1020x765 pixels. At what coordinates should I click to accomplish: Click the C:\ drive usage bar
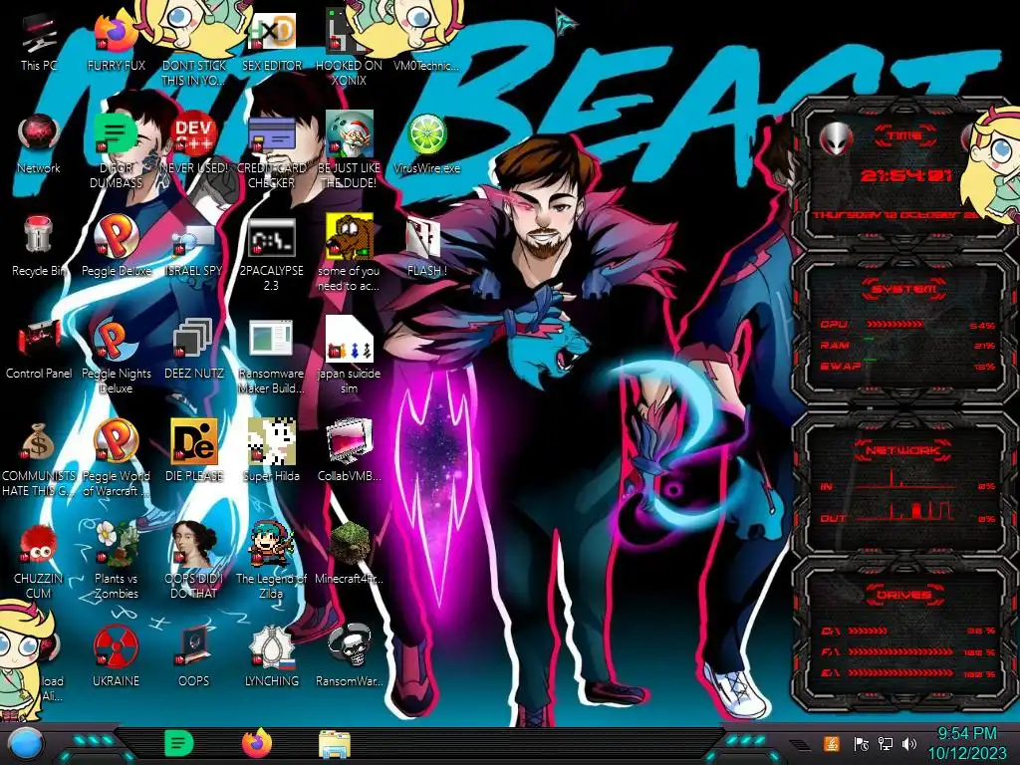(868, 631)
